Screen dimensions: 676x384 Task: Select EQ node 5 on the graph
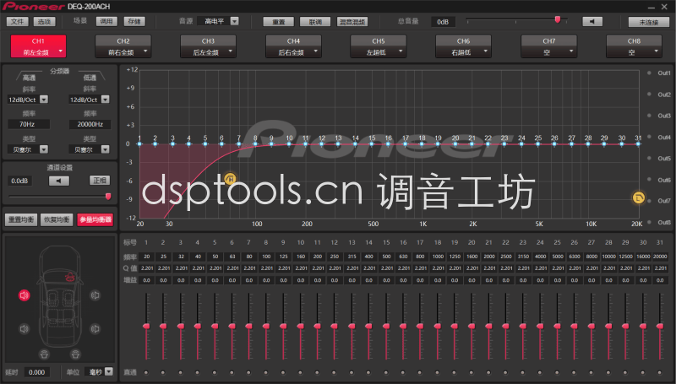click(x=205, y=143)
